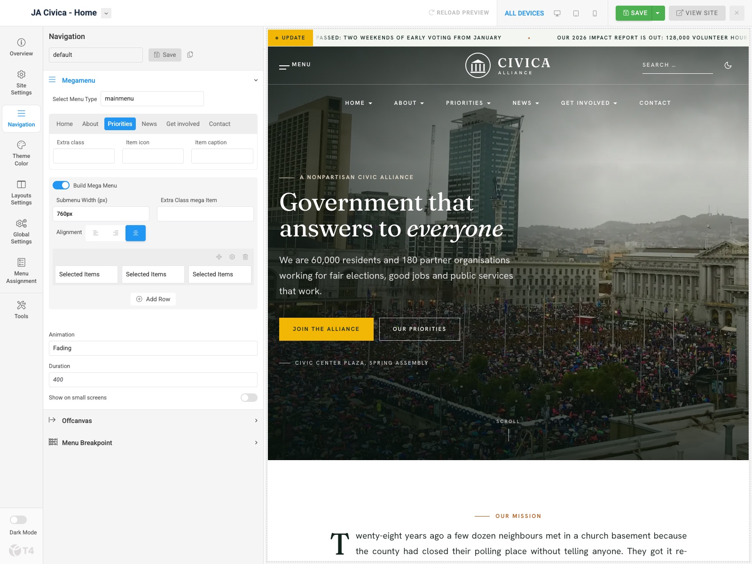
Task: Select the Home menu item tab
Action: click(x=64, y=124)
